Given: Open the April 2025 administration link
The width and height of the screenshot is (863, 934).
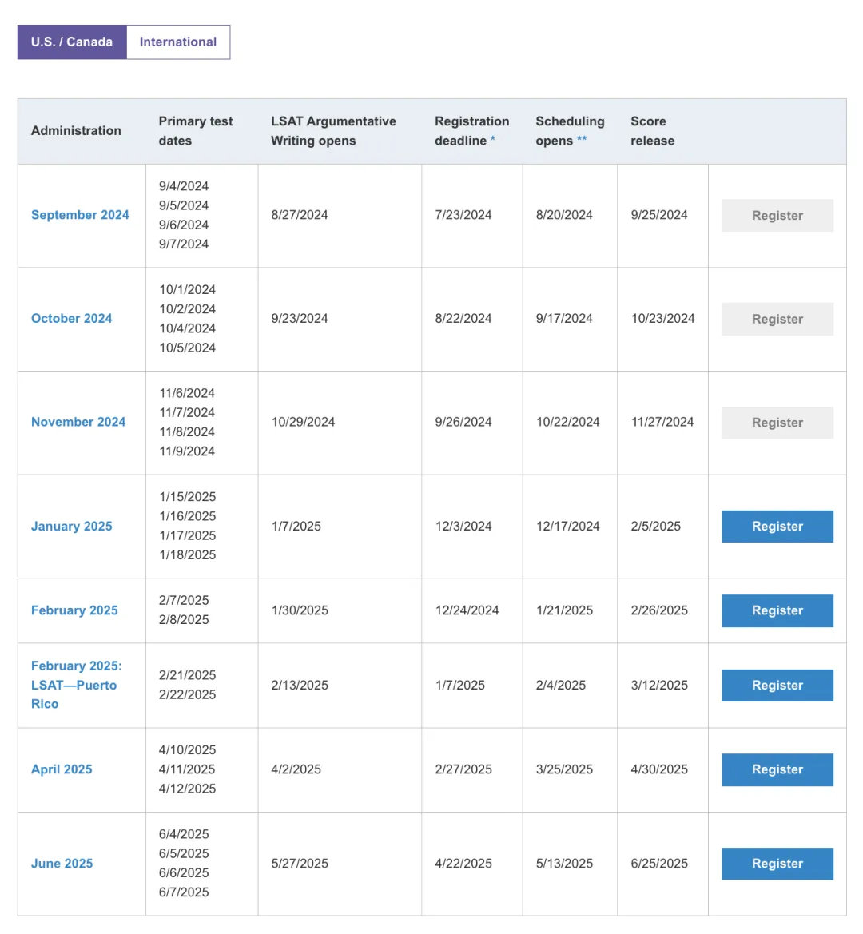Looking at the screenshot, I should click(x=62, y=769).
